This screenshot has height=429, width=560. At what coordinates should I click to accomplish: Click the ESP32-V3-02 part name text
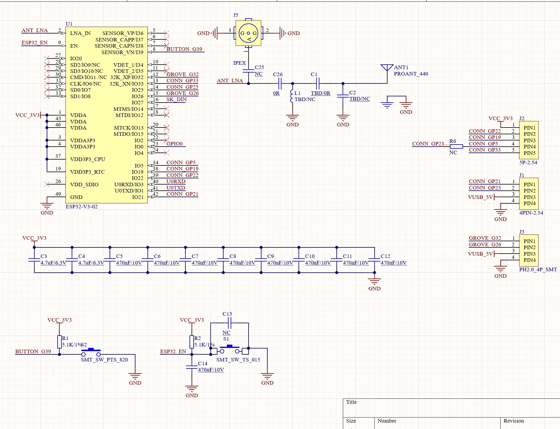[82, 207]
